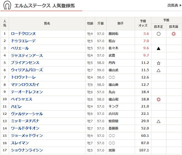Click jockey name 藤岡佑

coord(113,34)
